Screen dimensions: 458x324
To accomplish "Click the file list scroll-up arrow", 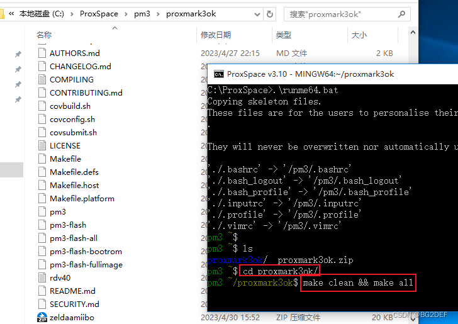I will [x=413, y=33].
